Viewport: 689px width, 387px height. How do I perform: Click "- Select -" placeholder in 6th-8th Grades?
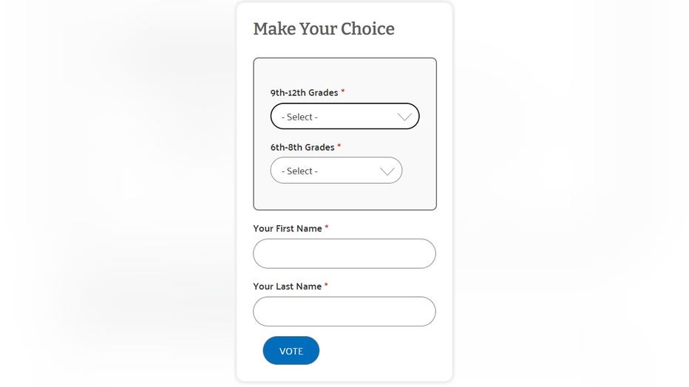pos(299,171)
